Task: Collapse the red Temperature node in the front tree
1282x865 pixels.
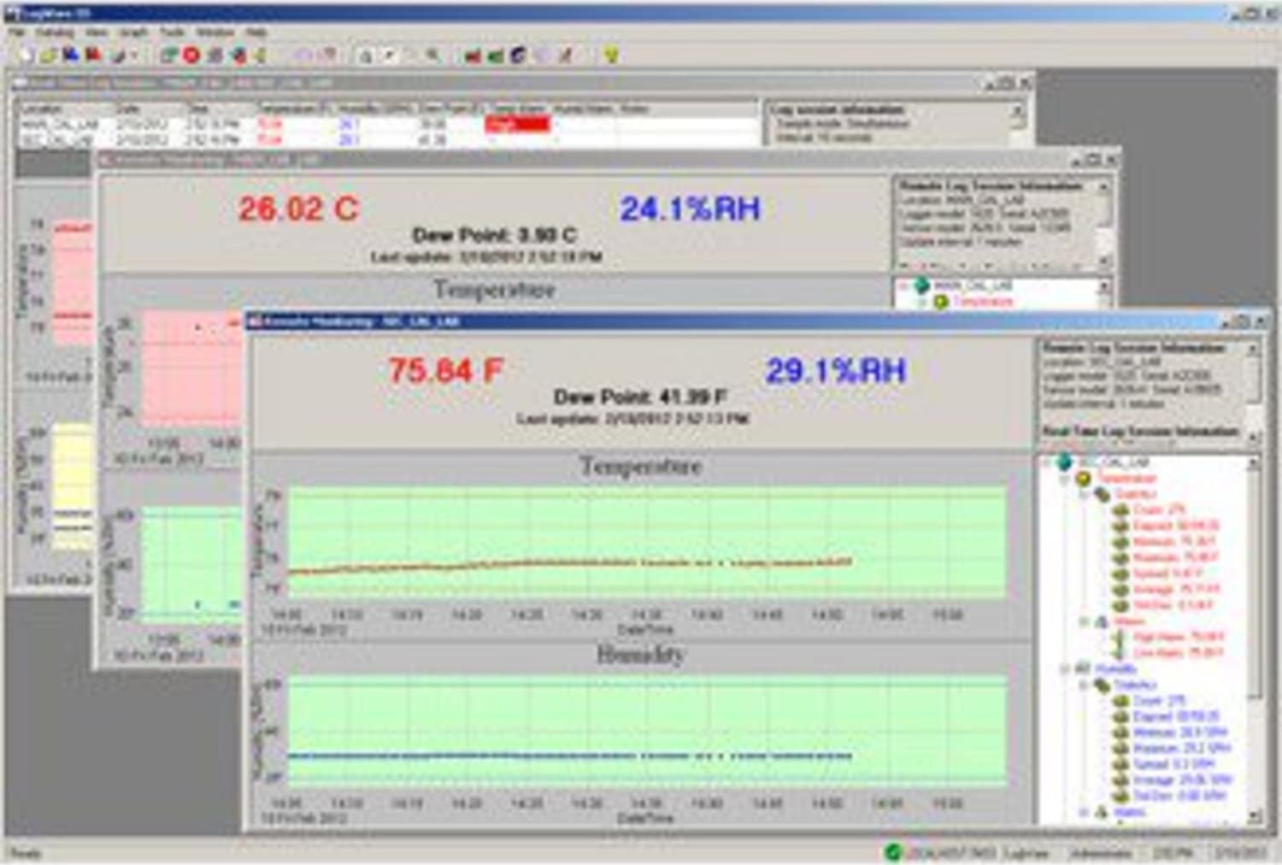Action: click(x=1065, y=479)
